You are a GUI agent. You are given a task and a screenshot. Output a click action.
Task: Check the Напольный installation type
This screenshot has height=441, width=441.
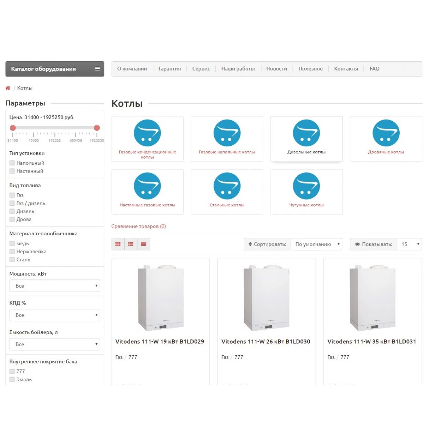12,163
